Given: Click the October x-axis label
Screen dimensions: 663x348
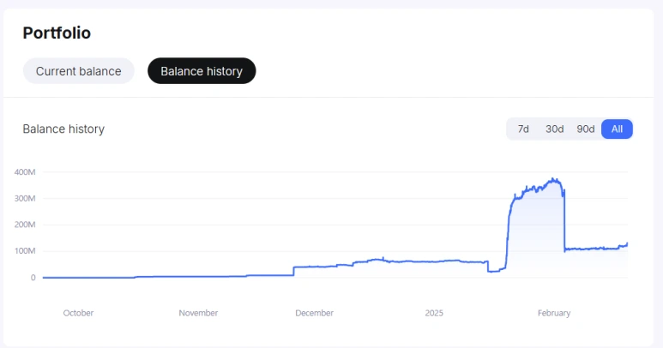Looking at the screenshot, I should point(78,313).
